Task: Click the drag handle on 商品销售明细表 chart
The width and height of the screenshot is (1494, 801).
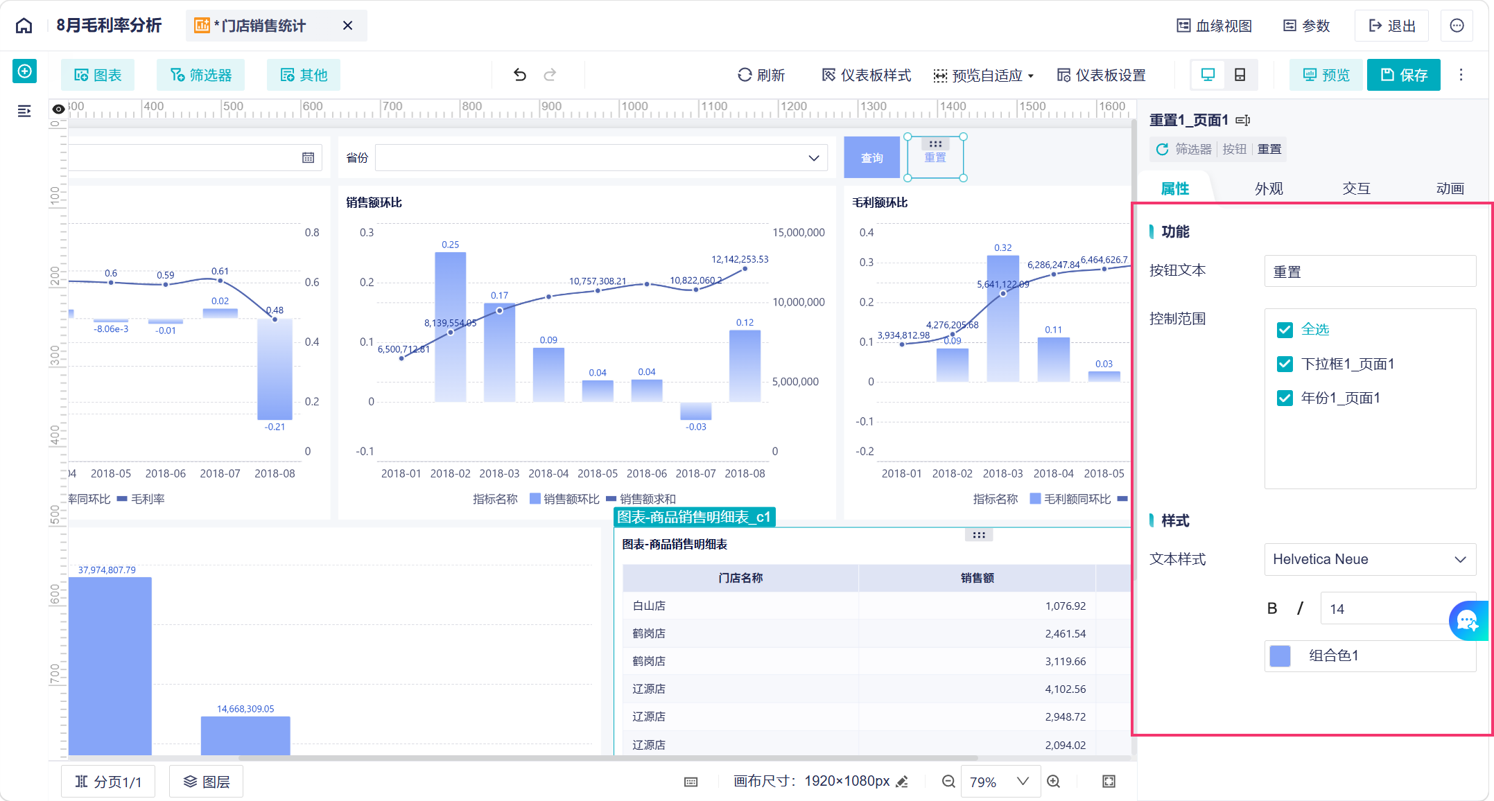Action: (979, 535)
